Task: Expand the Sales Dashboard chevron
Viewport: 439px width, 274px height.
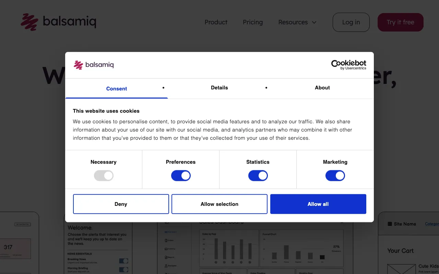Action: coord(342,222)
